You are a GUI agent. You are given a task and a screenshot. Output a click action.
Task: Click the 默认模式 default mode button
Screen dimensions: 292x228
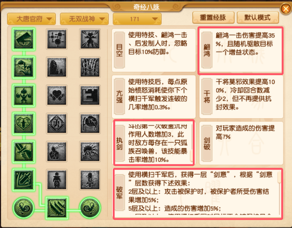pos(258,18)
